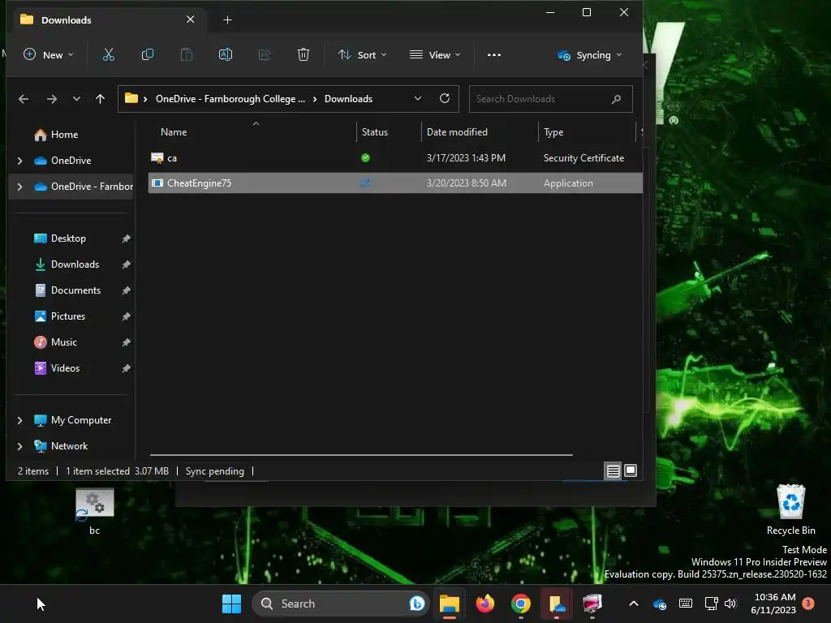Viewport: 831px width, 623px height.
Task: Click the Bing icon in taskbar search
Action: [417, 604]
